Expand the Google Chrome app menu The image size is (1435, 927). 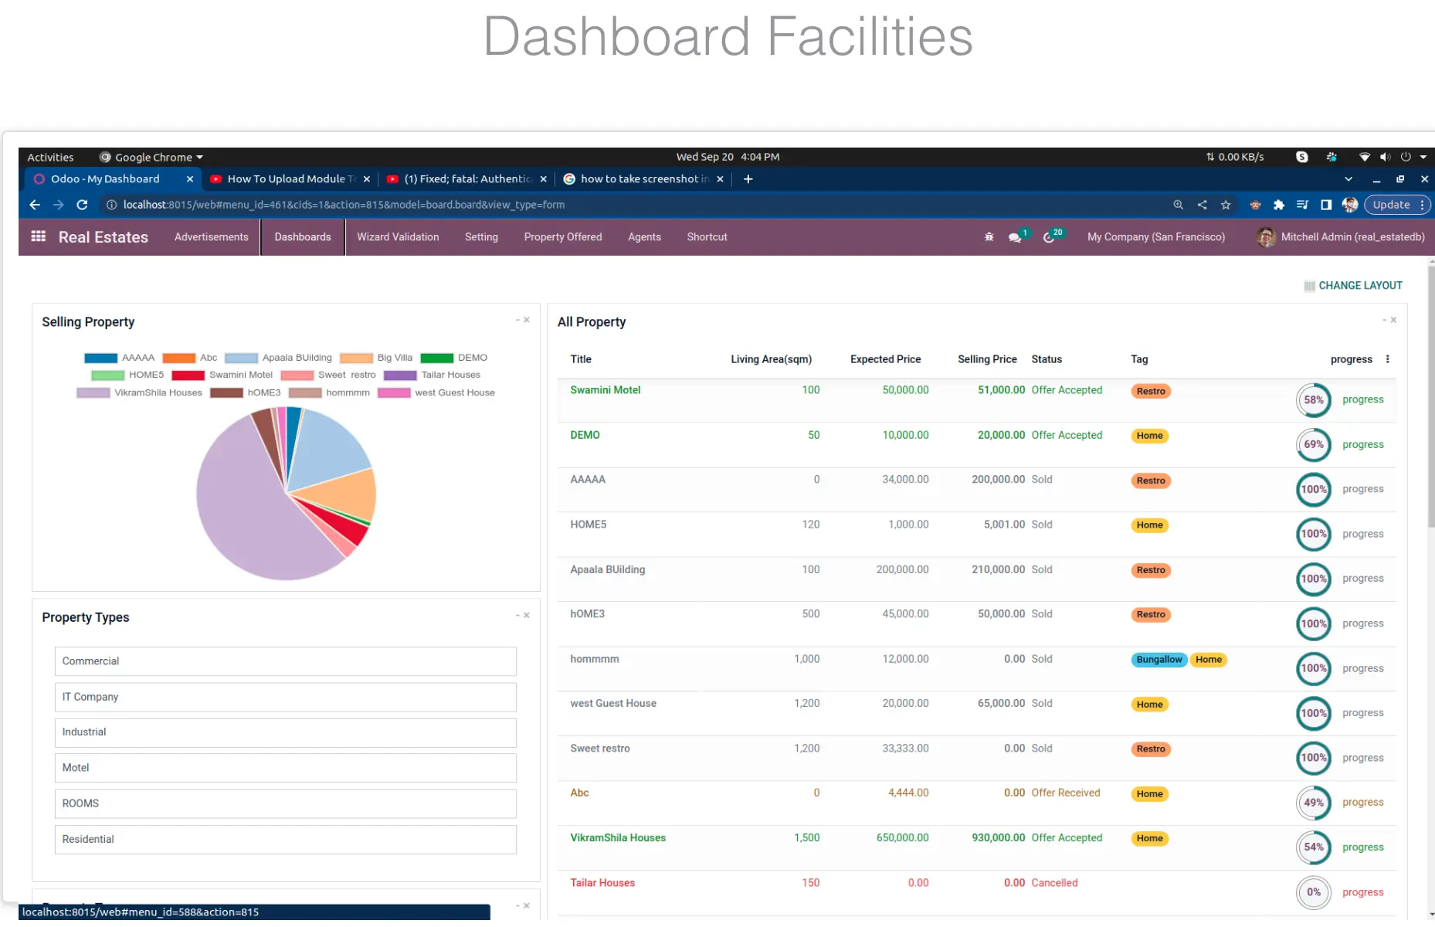tap(151, 157)
